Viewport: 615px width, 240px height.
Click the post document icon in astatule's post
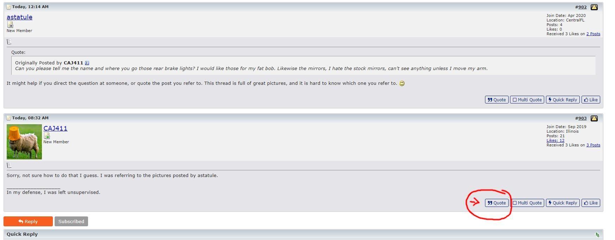point(9,42)
